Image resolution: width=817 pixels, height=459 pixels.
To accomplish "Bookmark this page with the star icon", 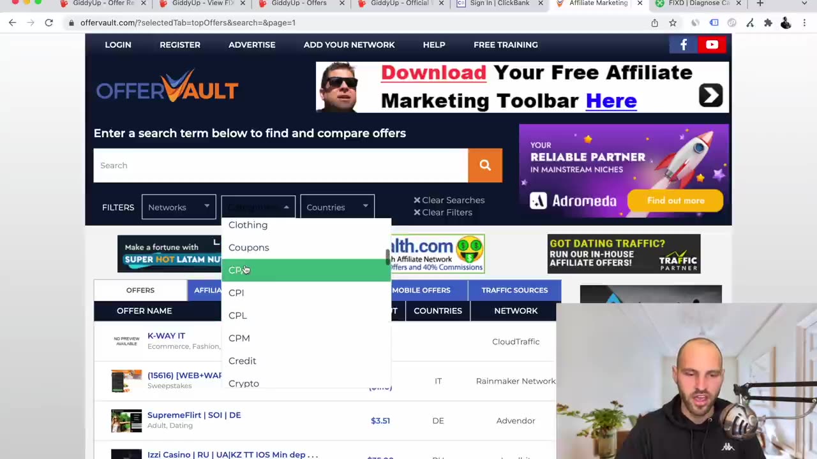I will pos(673,23).
